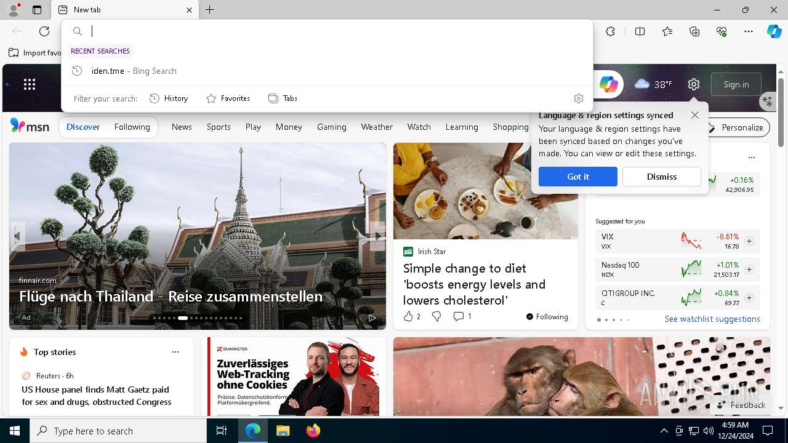Open the Learning menu item
Viewport: 788px width, 443px height.
(462, 127)
